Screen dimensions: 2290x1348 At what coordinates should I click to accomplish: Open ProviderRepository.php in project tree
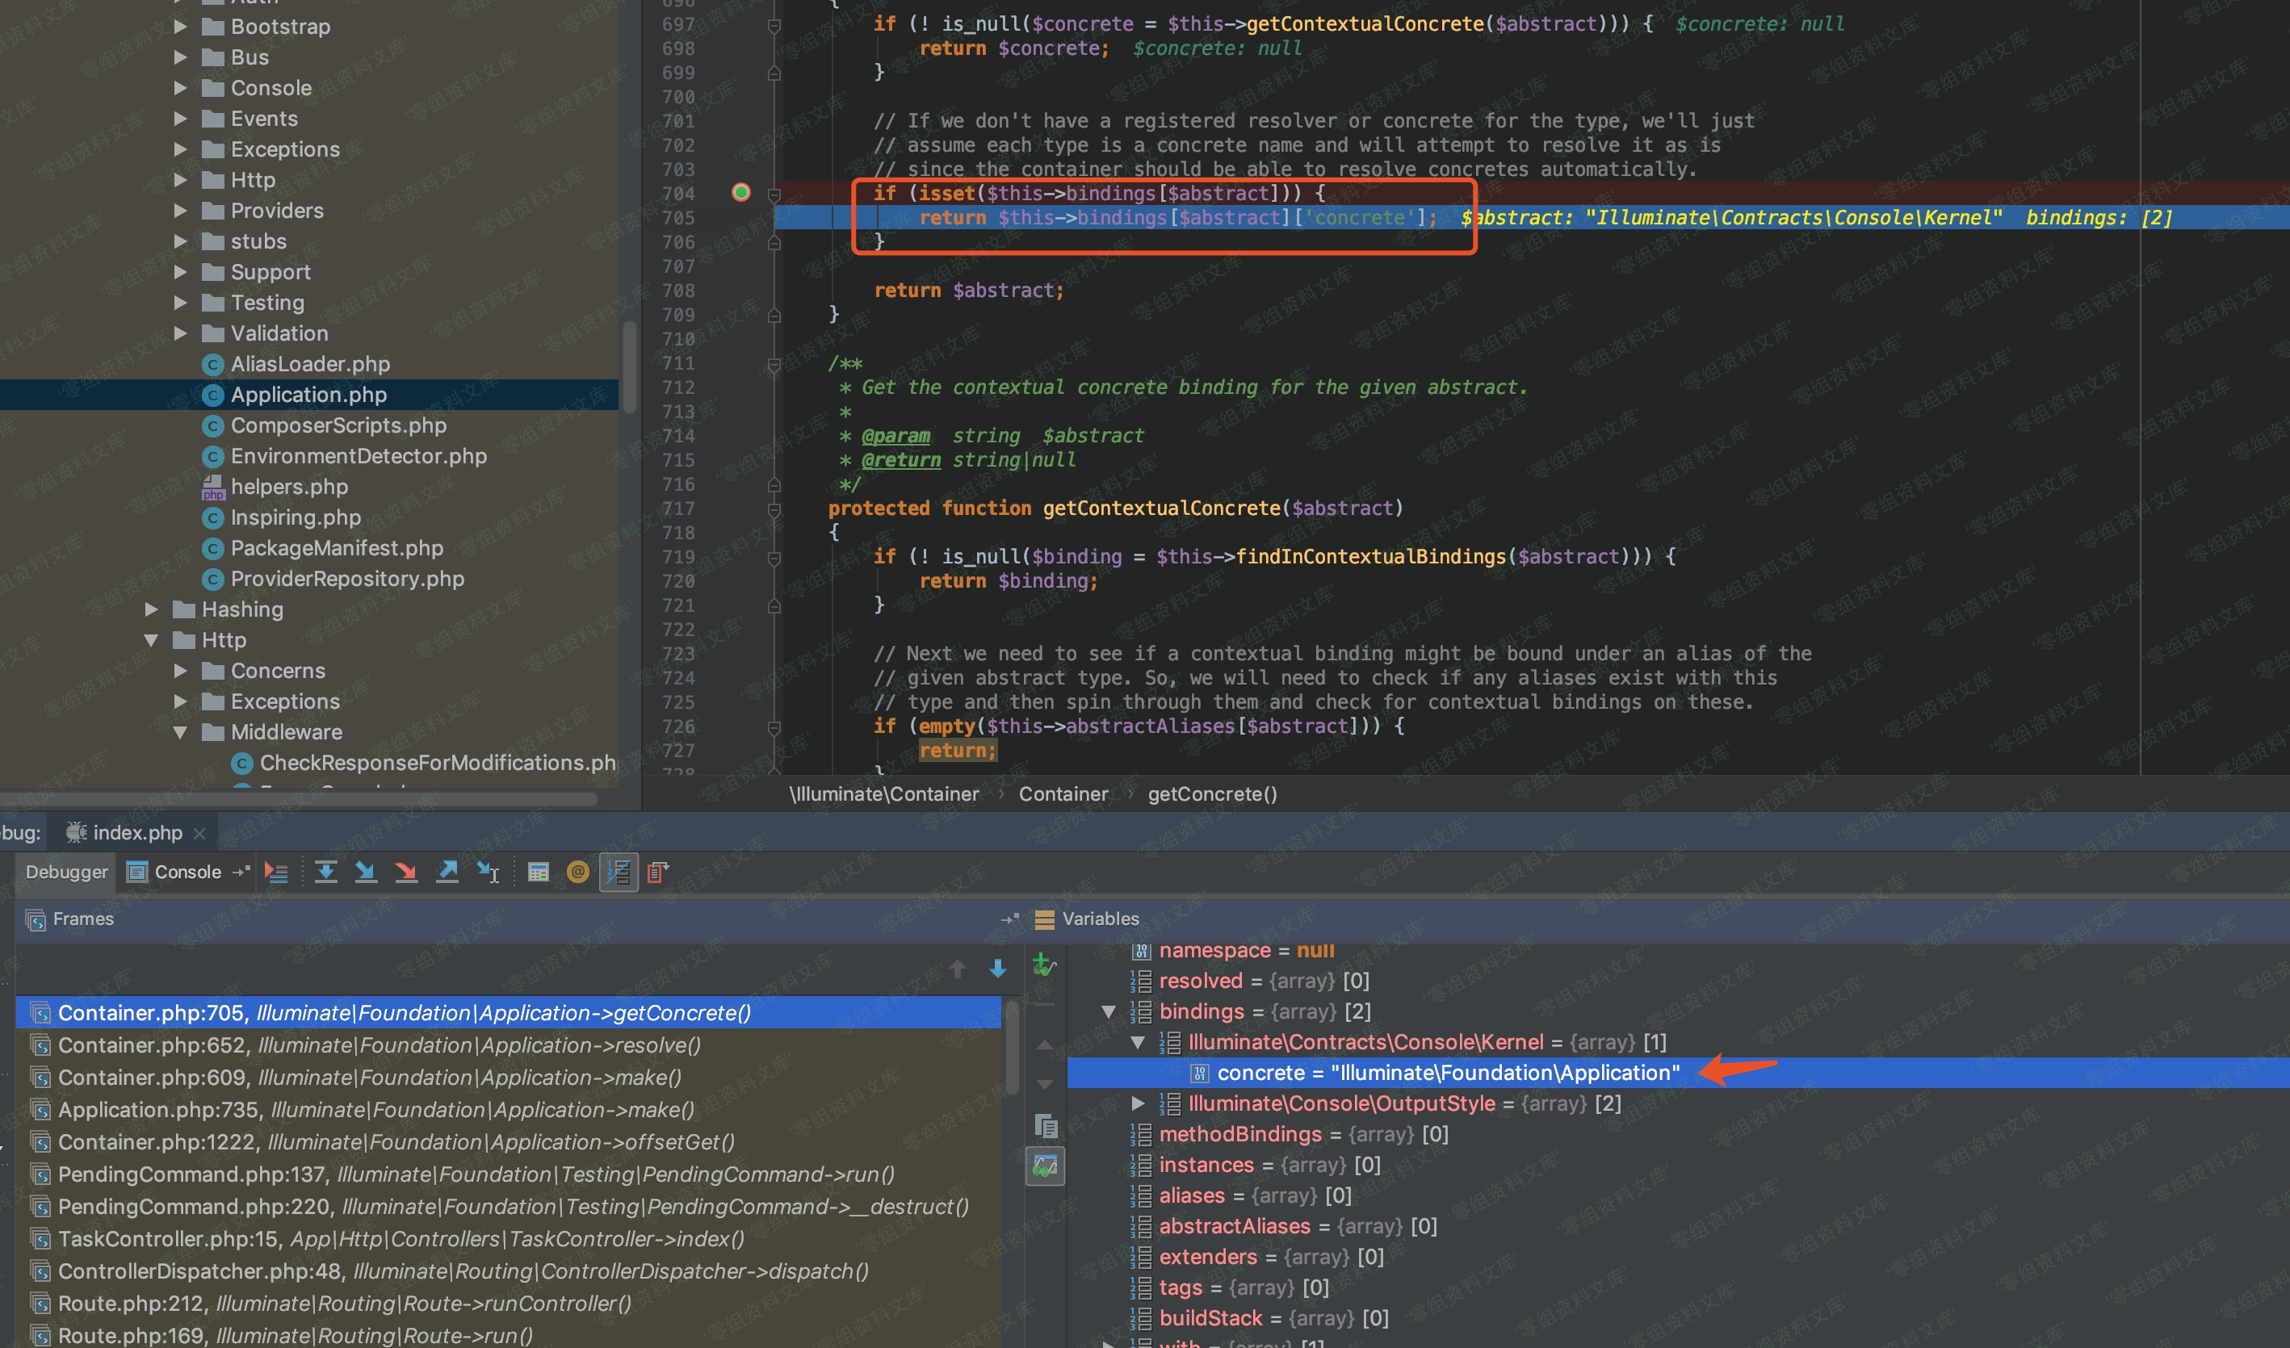(347, 580)
